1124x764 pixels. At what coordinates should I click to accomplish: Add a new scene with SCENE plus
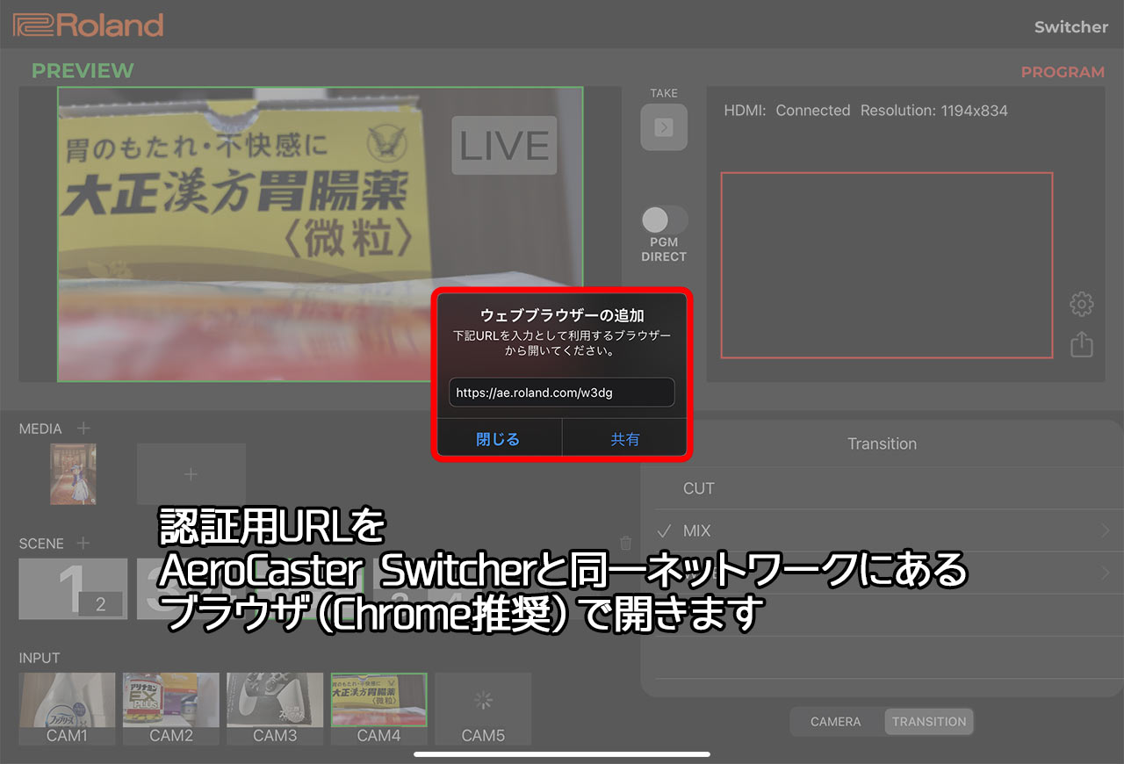pos(83,543)
